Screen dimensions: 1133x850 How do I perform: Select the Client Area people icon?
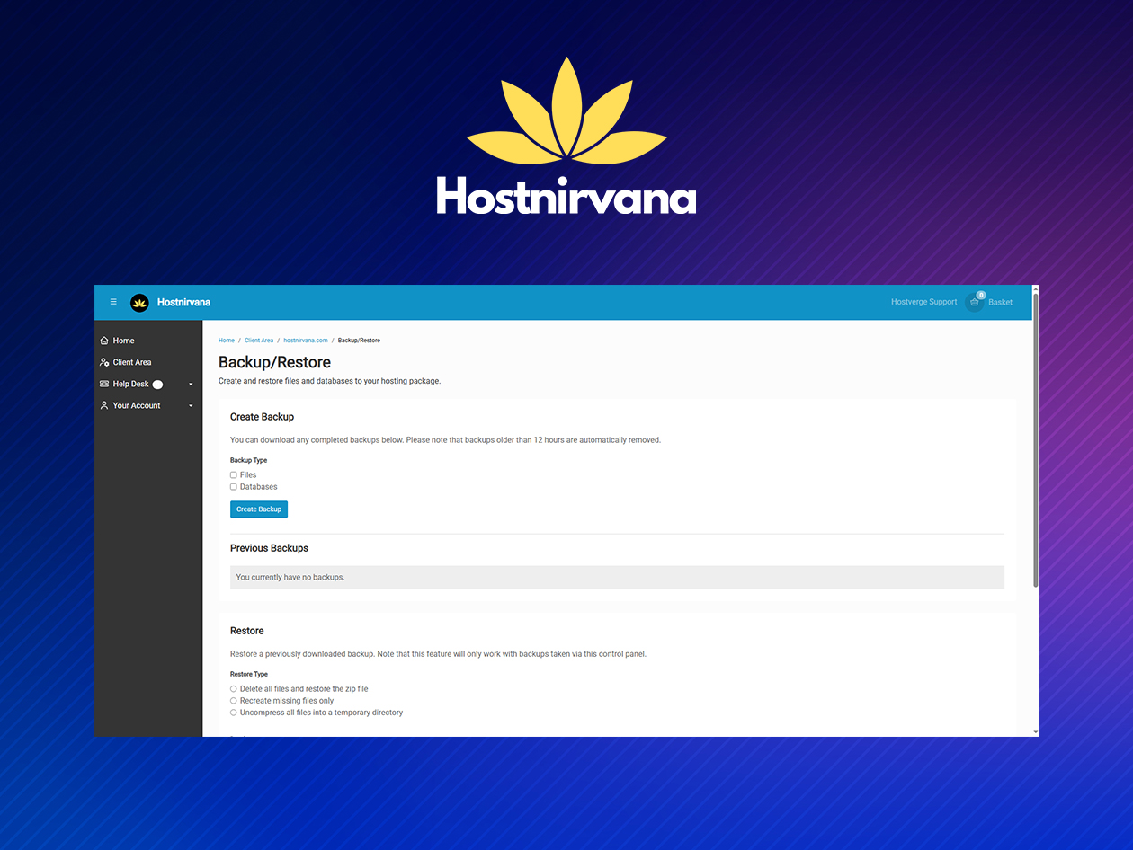(x=103, y=362)
